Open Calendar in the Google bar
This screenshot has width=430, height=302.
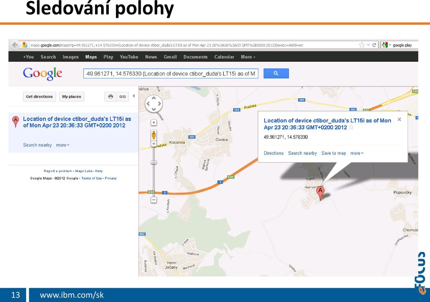tap(224, 57)
